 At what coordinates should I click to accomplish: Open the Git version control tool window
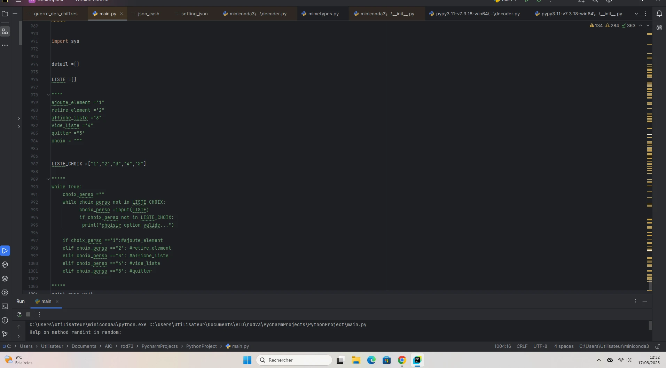point(5,334)
